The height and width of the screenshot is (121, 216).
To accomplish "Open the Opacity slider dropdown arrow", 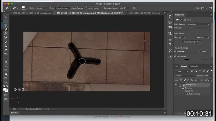I will (211, 76).
